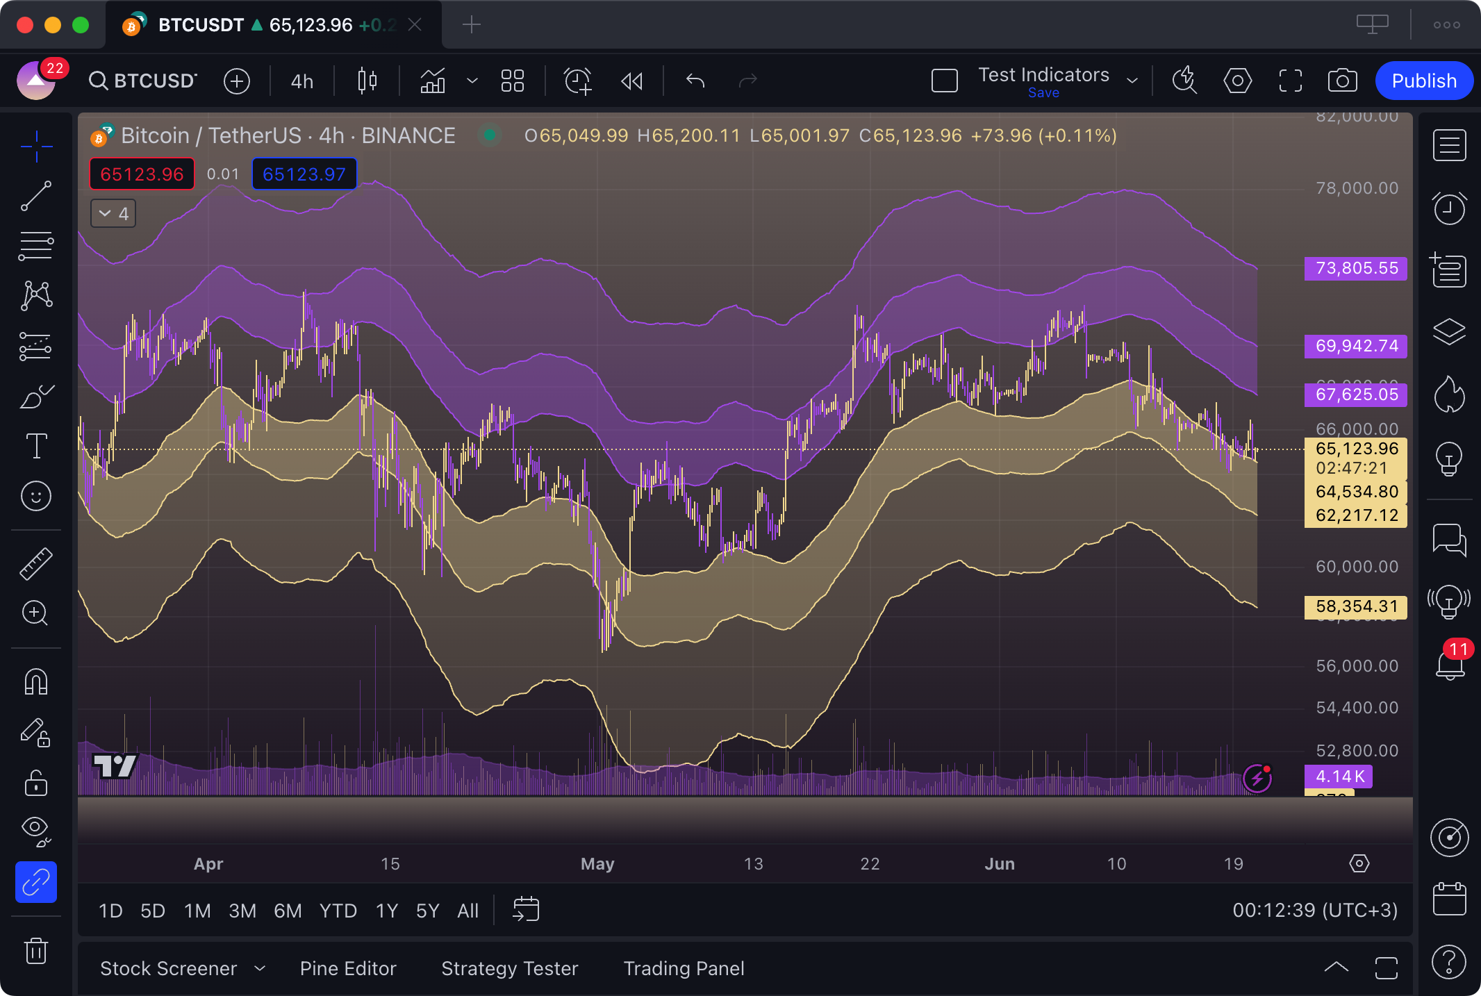The width and height of the screenshot is (1481, 996).
Task: Click the red sell price 65123.96 box
Action: pyautogui.click(x=142, y=174)
